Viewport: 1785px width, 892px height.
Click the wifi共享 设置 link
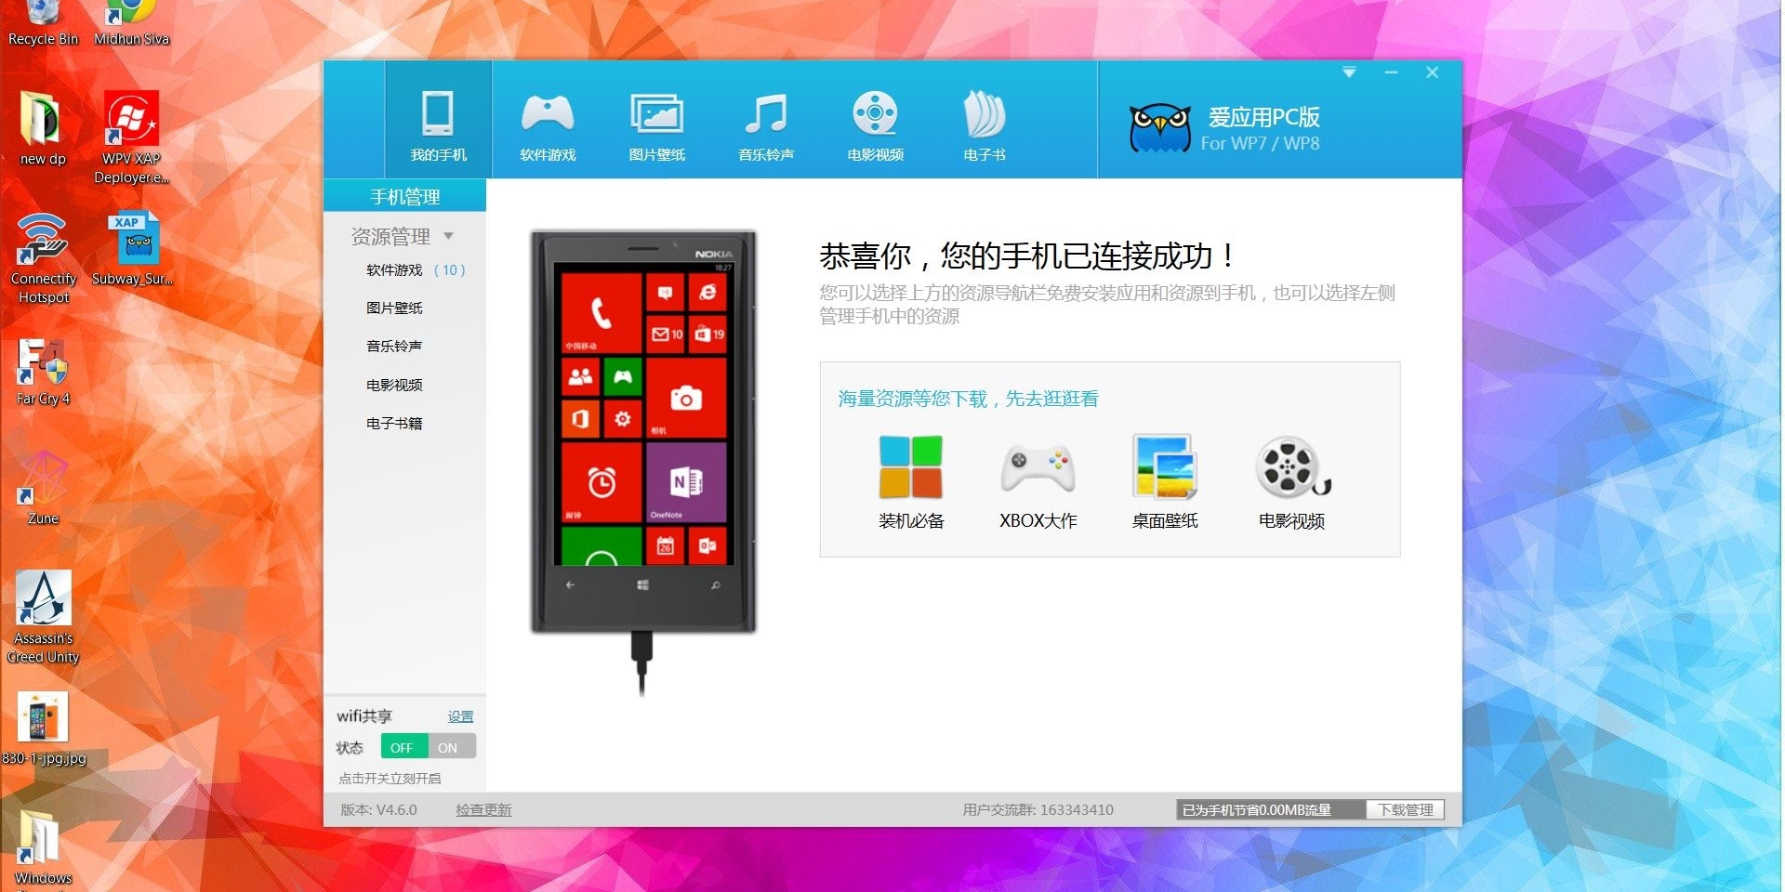pos(460,716)
